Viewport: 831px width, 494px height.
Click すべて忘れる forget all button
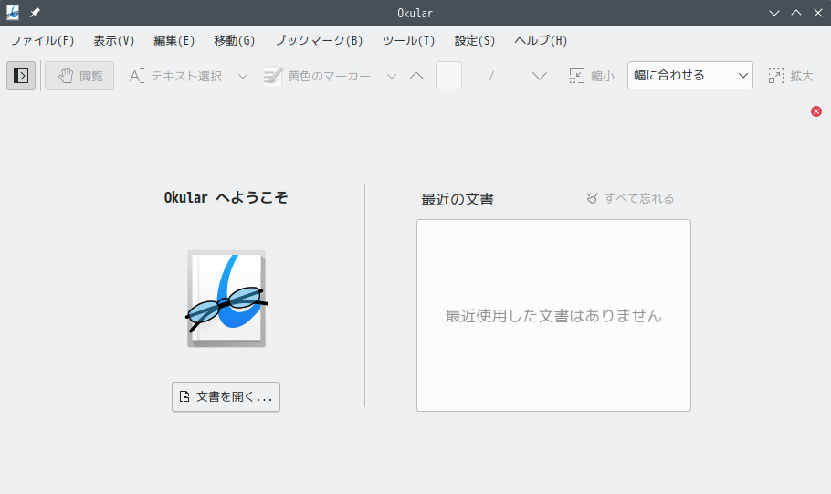coord(631,198)
